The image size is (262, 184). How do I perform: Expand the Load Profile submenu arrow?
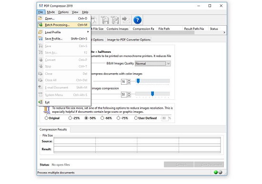[x=88, y=32]
